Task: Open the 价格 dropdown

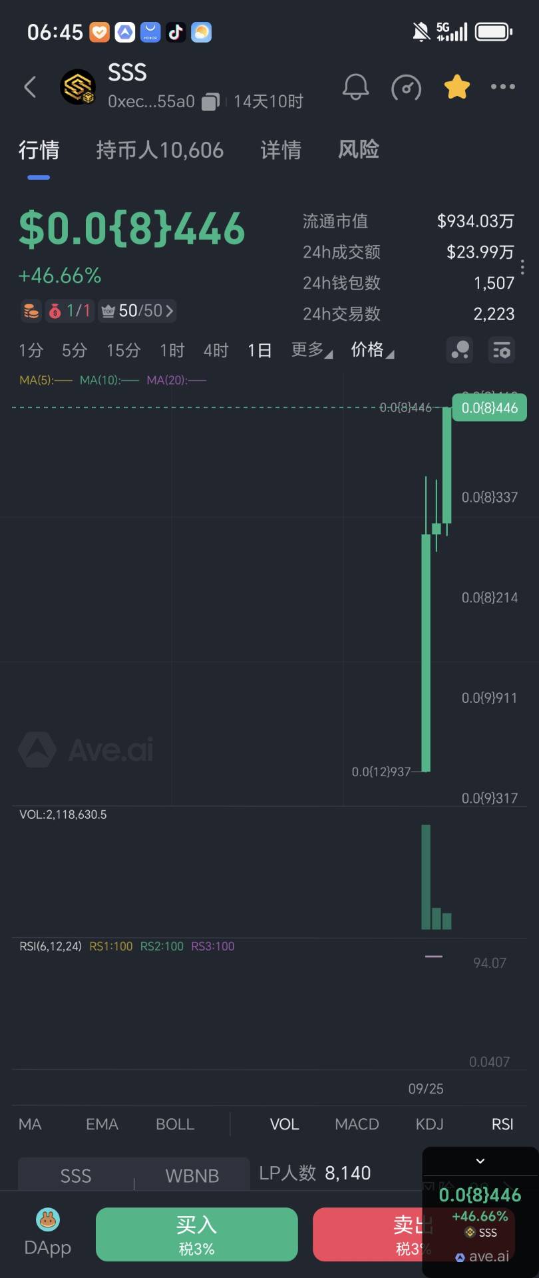Action: 372,350
